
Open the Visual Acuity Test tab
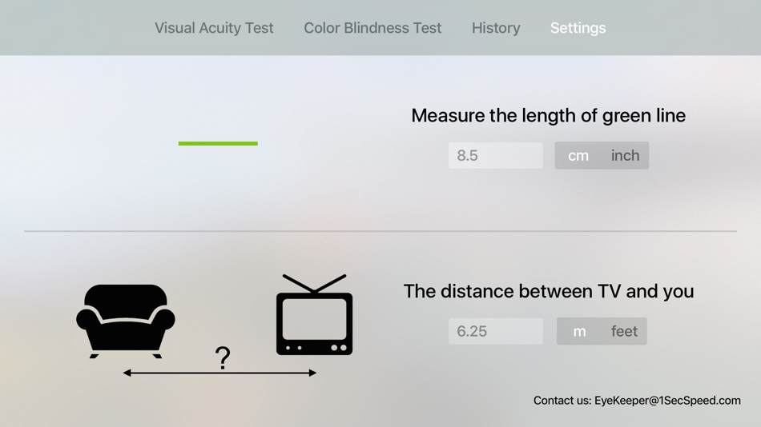[x=214, y=28]
